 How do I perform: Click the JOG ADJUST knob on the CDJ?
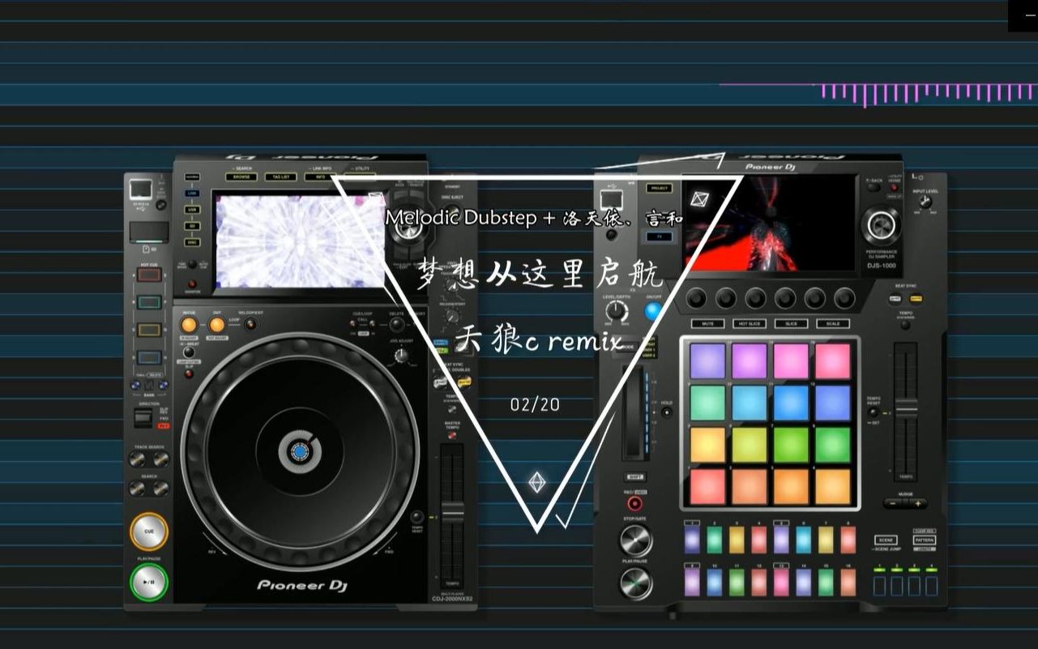[401, 354]
